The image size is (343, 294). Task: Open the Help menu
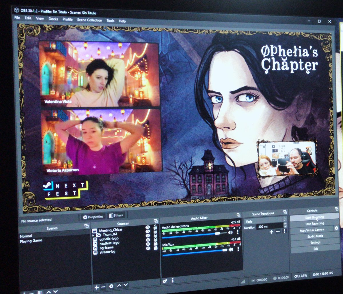pyautogui.click(x=122, y=21)
